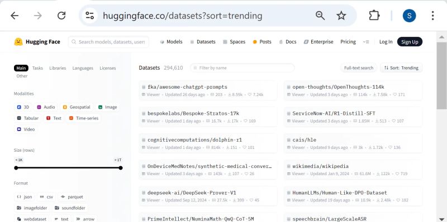Viewport: 447px width, 222px height.
Task: Go to Pricing page
Action: click(x=348, y=42)
